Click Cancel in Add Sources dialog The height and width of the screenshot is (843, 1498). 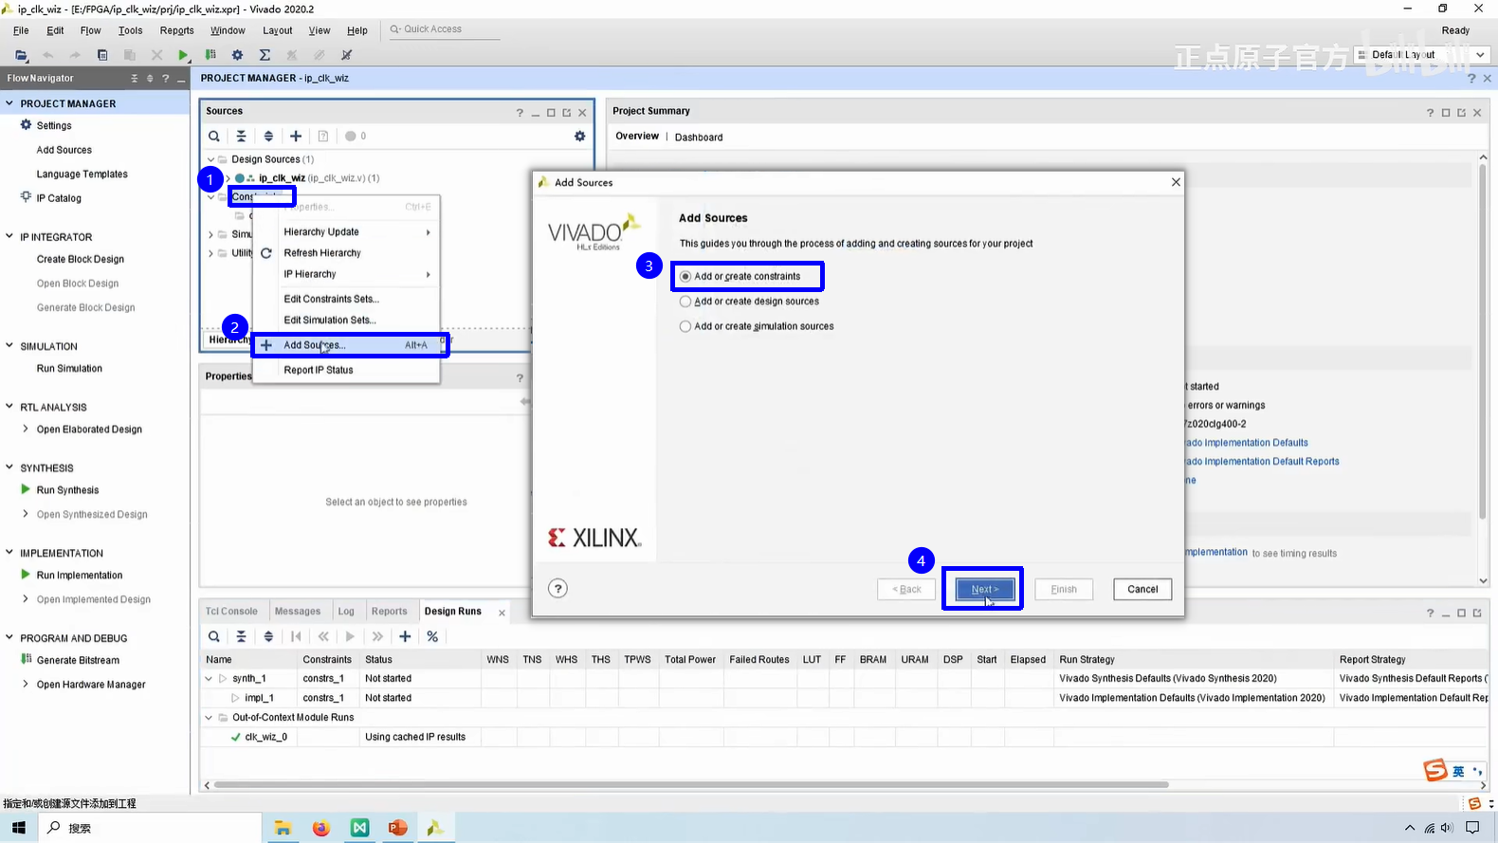[x=1142, y=589]
